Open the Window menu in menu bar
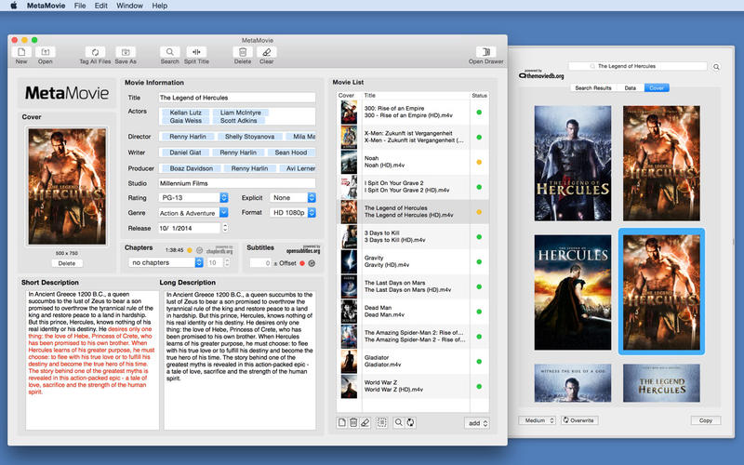Image resolution: width=744 pixels, height=465 pixels. click(130, 6)
